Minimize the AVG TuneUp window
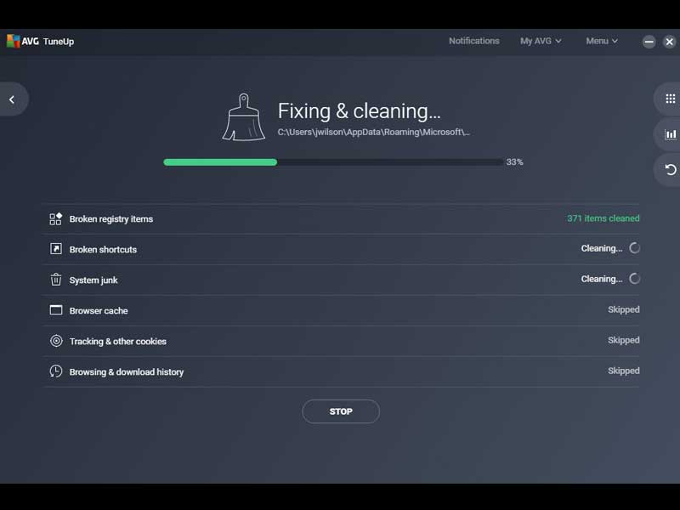Image resolution: width=680 pixels, height=510 pixels. click(x=649, y=41)
